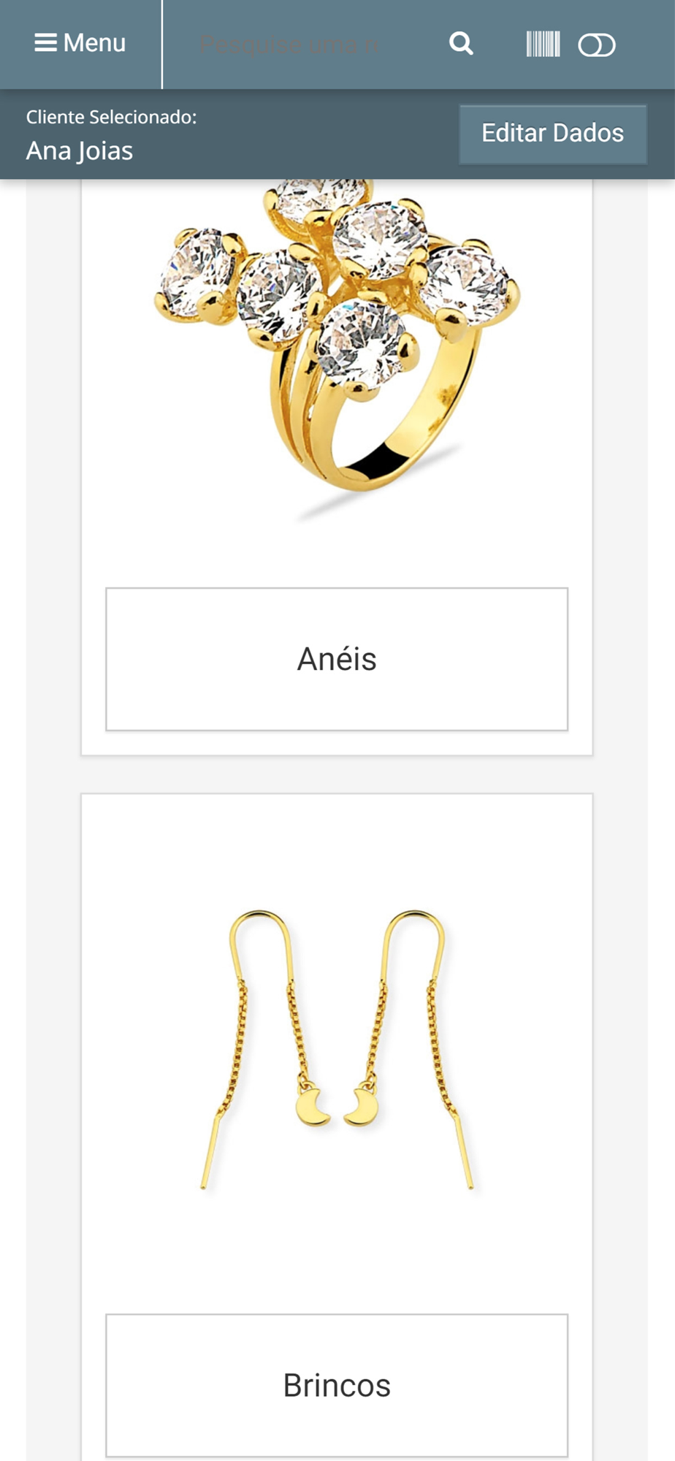Screen dimensions: 675x1461
Task: Click the Editar Dados button
Action: (552, 134)
